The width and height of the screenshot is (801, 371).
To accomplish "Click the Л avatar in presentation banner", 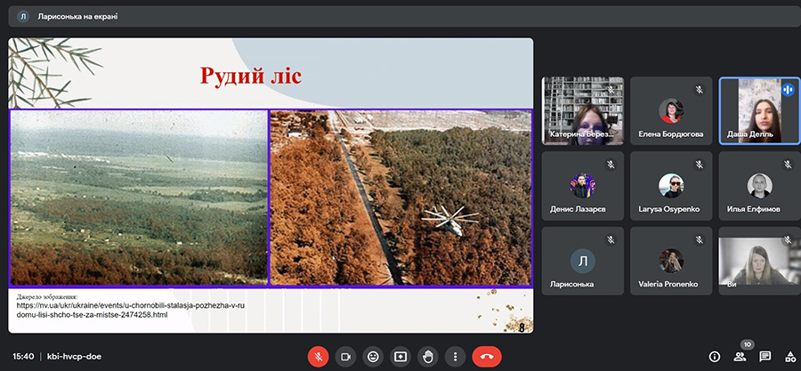I will tap(23, 16).
